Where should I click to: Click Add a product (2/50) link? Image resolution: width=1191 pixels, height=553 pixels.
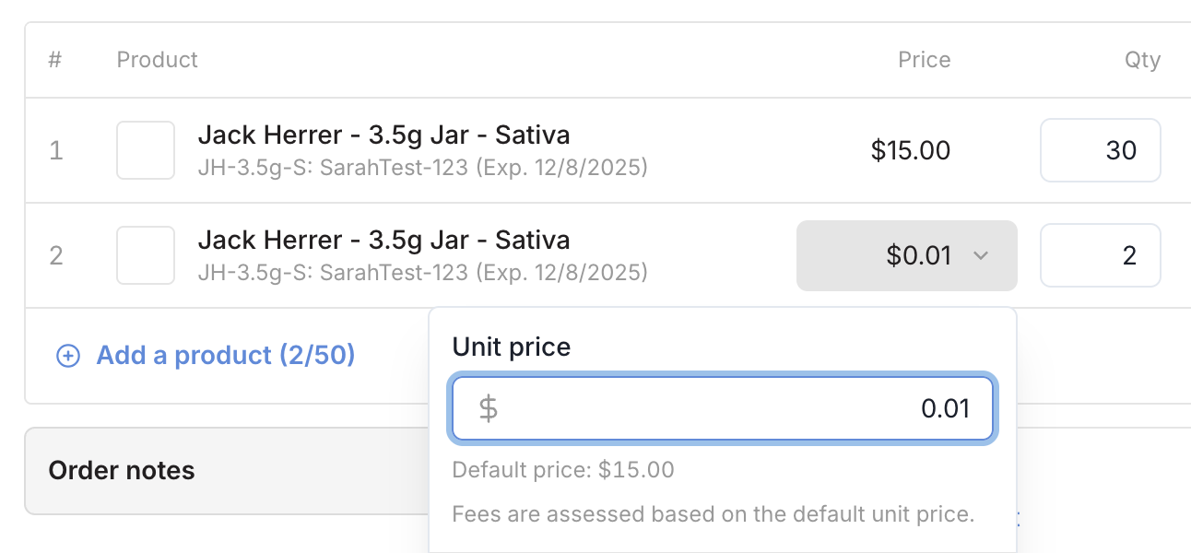point(226,356)
